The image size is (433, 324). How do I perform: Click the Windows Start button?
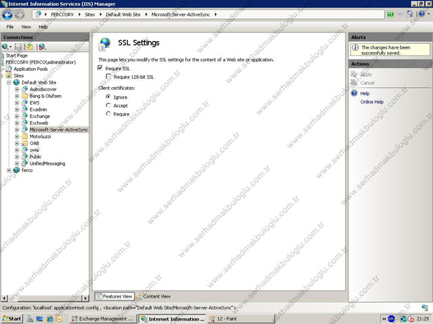(12, 319)
